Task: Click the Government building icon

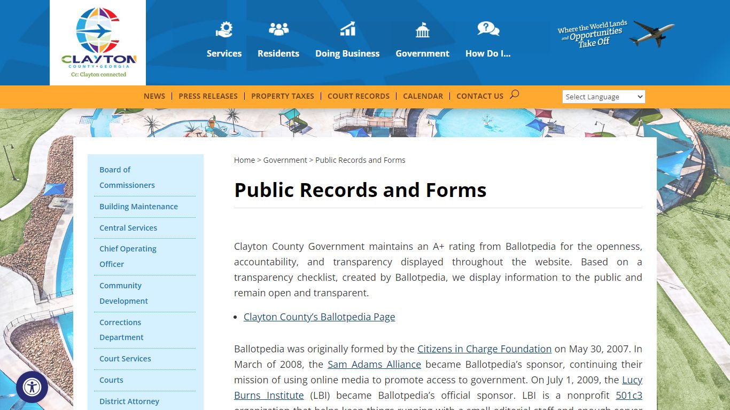Action: point(423,29)
